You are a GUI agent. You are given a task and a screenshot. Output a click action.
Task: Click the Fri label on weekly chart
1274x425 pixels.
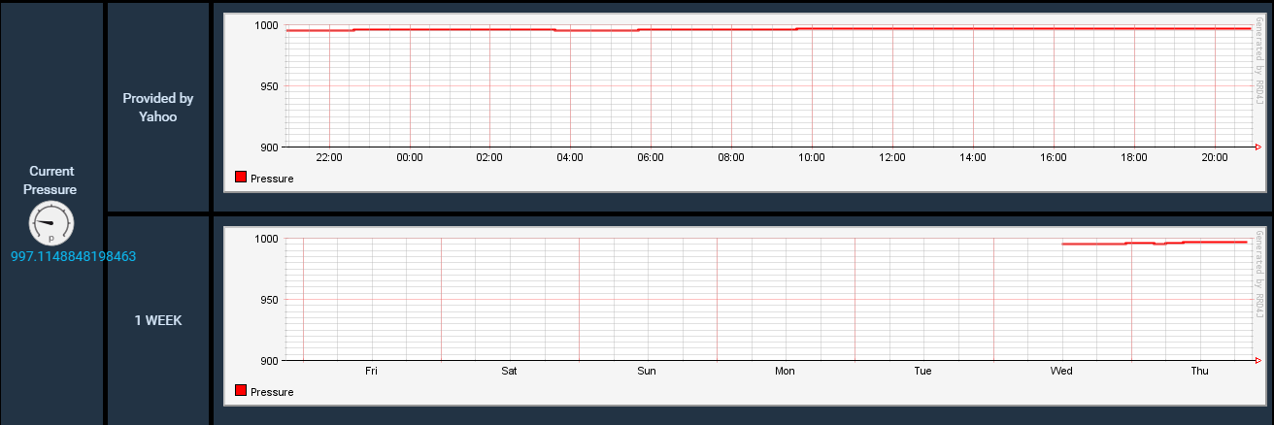click(371, 371)
